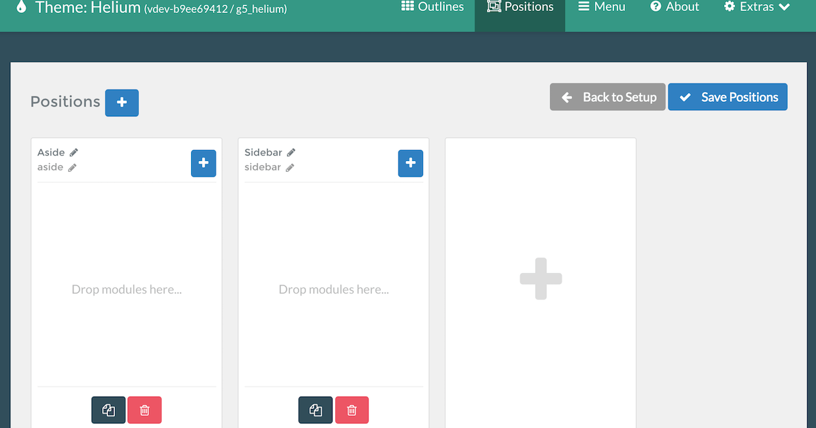Open the Outlines tab
The image size is (816, 428).
[x=432, y=7]
